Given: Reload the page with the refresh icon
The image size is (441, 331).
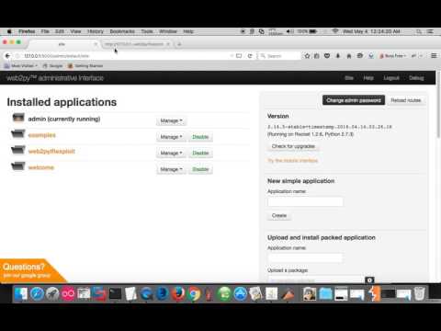Looking at the screenshot, I should tap(250, 56).
